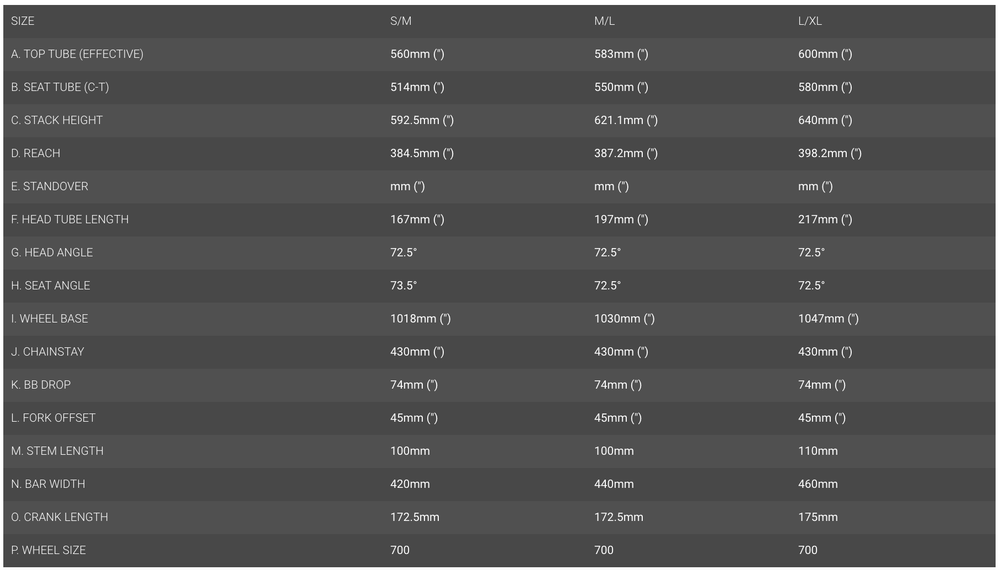Click the S/M size column header
This screenshot has height=570, width=1000.
pyautogui.click(x=401, y=21)
